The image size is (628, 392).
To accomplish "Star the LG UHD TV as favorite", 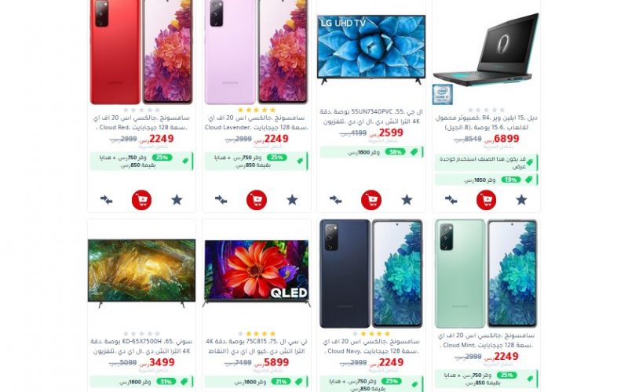I will coord(407,200).
